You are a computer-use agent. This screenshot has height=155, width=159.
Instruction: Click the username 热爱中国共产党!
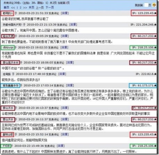[12, 25]
